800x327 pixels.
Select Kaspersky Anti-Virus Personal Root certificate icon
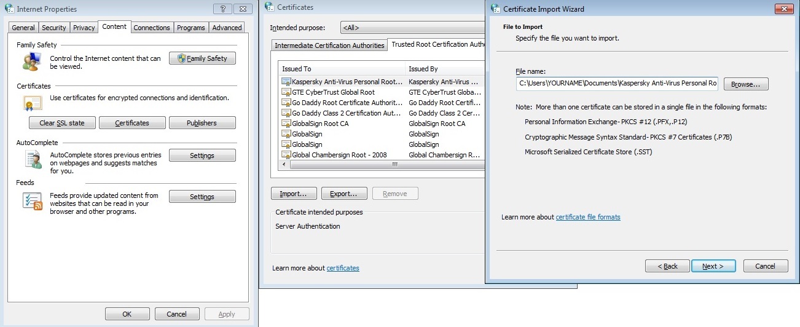[286, 82]
